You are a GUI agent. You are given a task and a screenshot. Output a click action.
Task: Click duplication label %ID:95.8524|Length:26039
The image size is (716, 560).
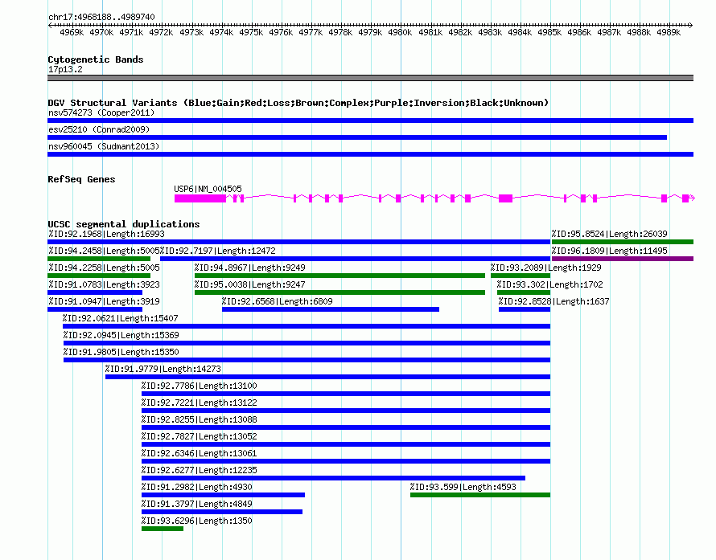(x=610, y=234)
